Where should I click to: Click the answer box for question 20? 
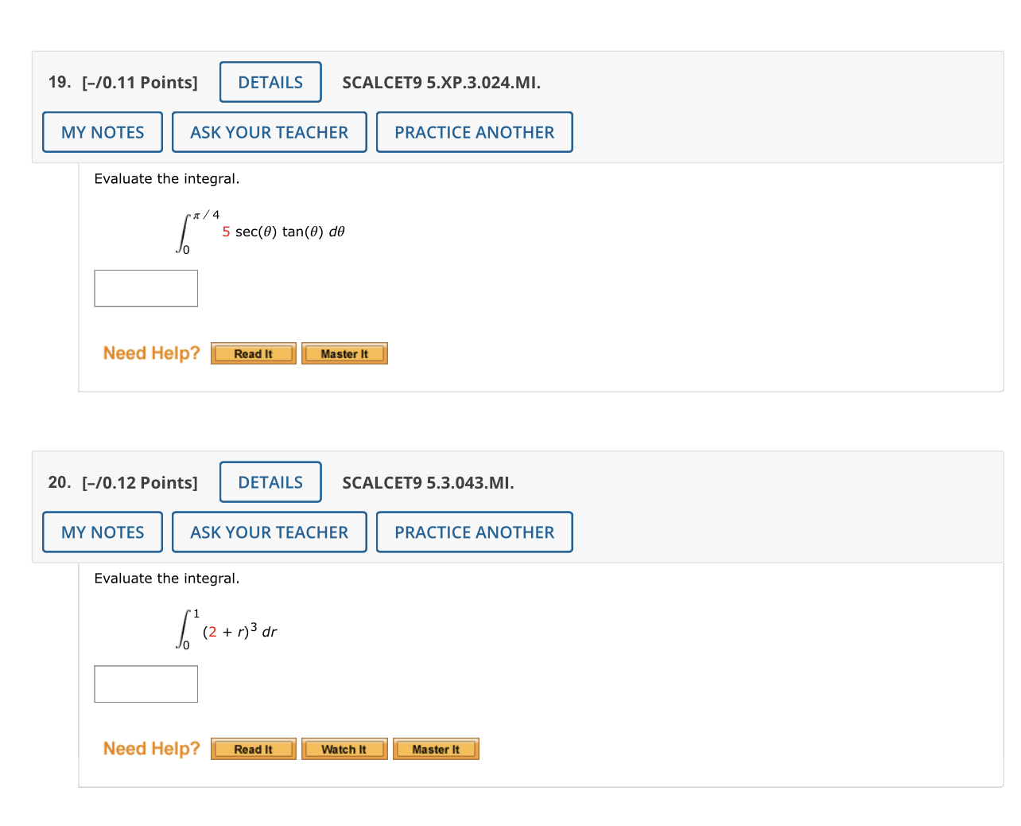tap(146, 684)
